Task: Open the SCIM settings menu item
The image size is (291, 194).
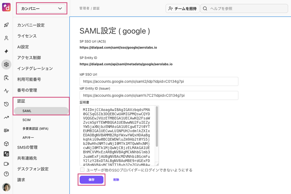Action: (x=26, y=120)
